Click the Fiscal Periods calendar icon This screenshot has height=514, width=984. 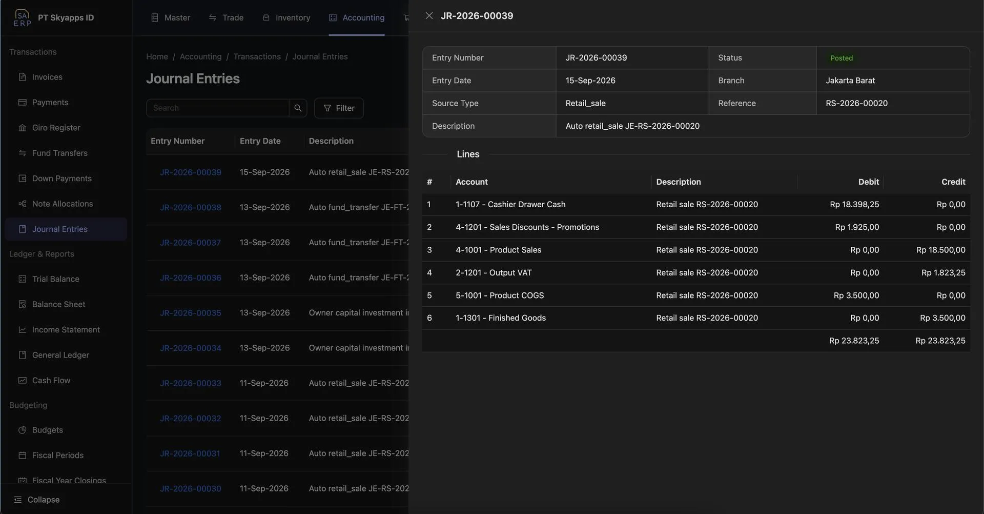click(x=22, y=456)
